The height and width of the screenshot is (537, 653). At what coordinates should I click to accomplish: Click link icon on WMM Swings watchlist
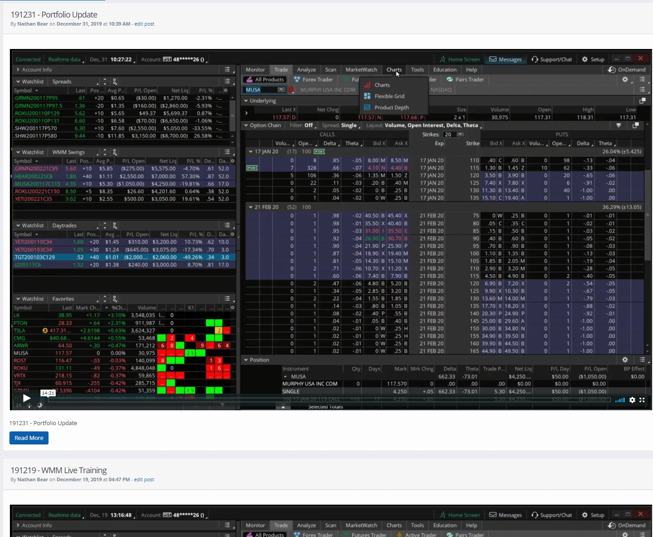click(x=115, y=152)
